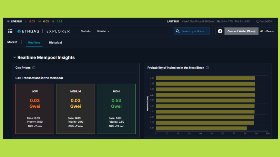This screenshot has width=280, height=157.
Task: Open the apps grid menu icon
Action: click(10, 31)
